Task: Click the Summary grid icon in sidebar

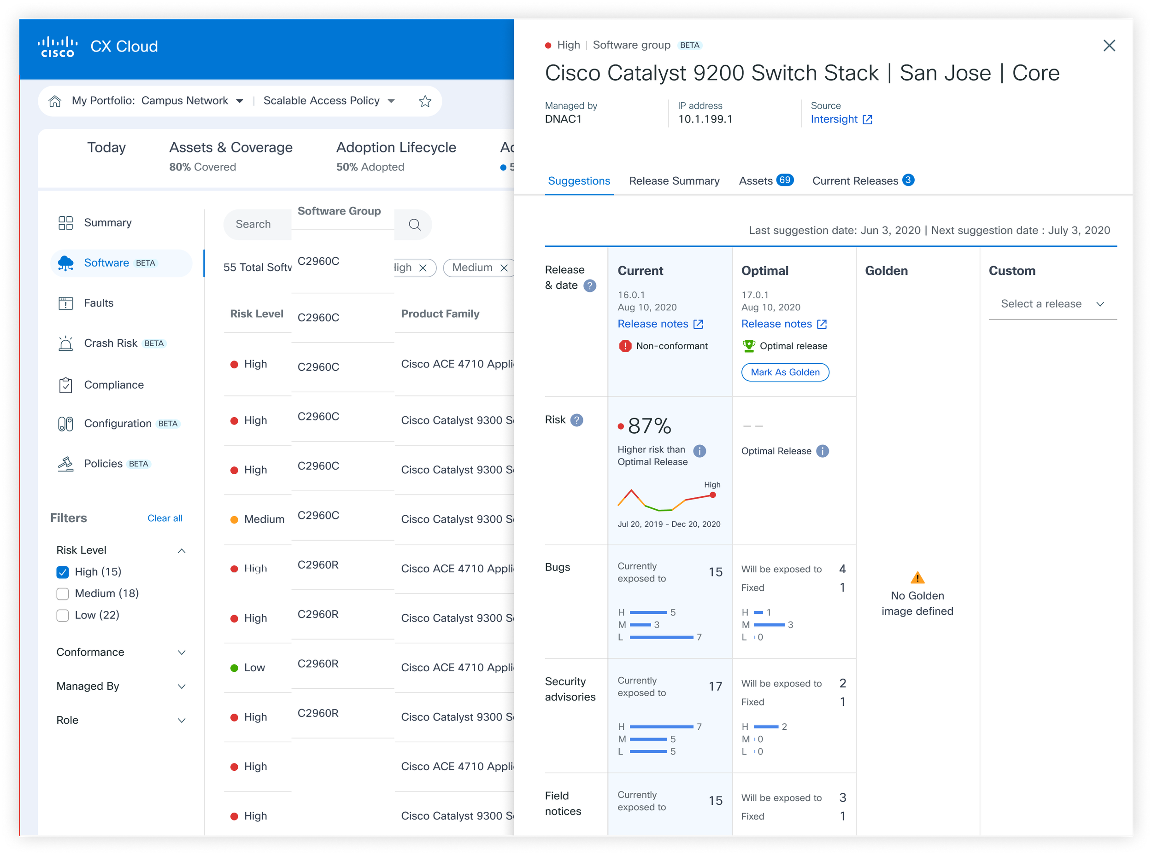Action: tap(66, 223)
